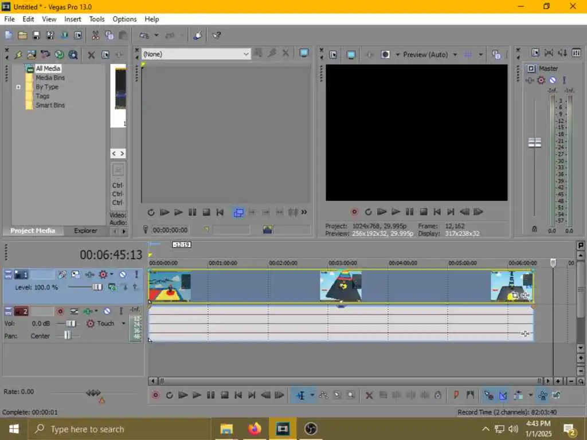
Task: Open the File menu
Action: (x=9, y=19)
